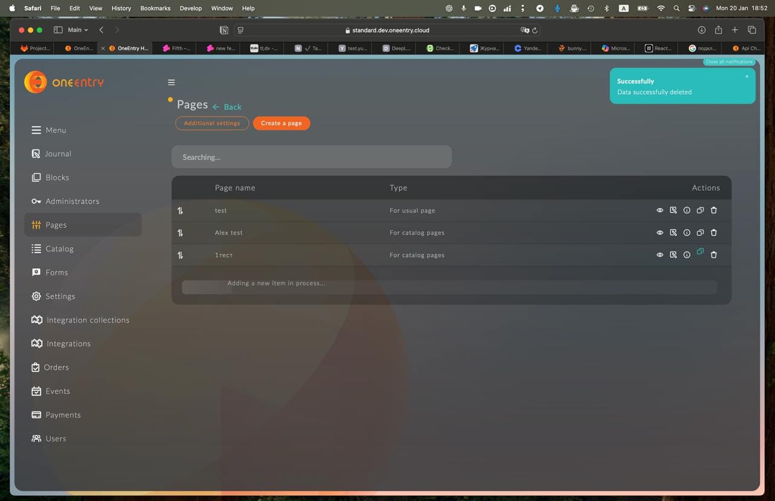This screenshot has height=501, width=775.
Task: Collapse the sidebar with the hamburger icon
Action: 171,82
